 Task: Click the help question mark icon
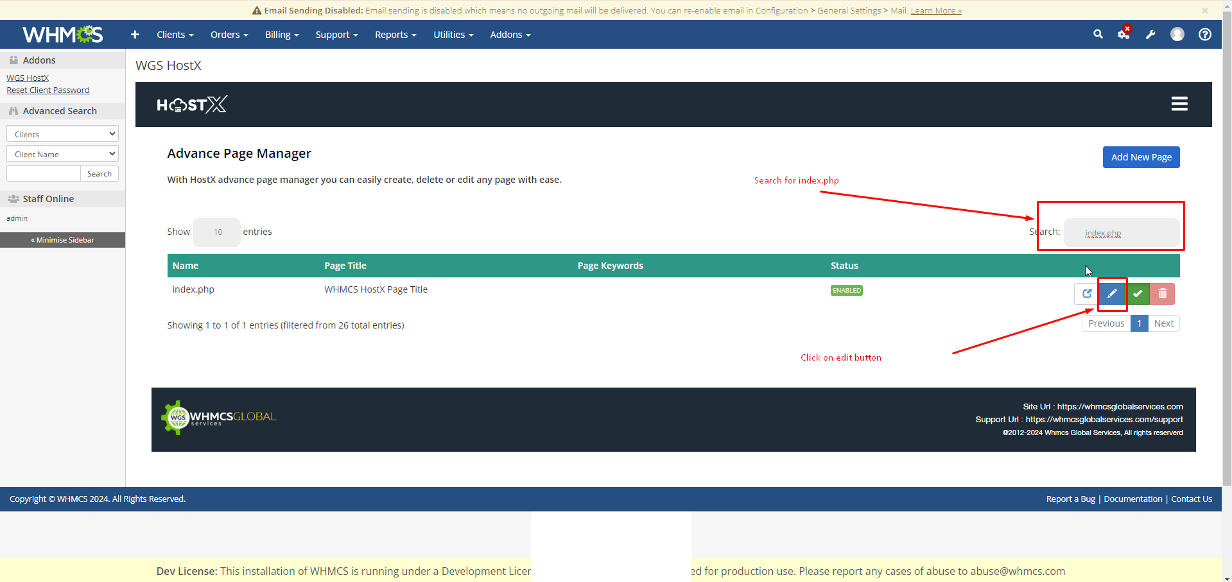click(1204, 35)
